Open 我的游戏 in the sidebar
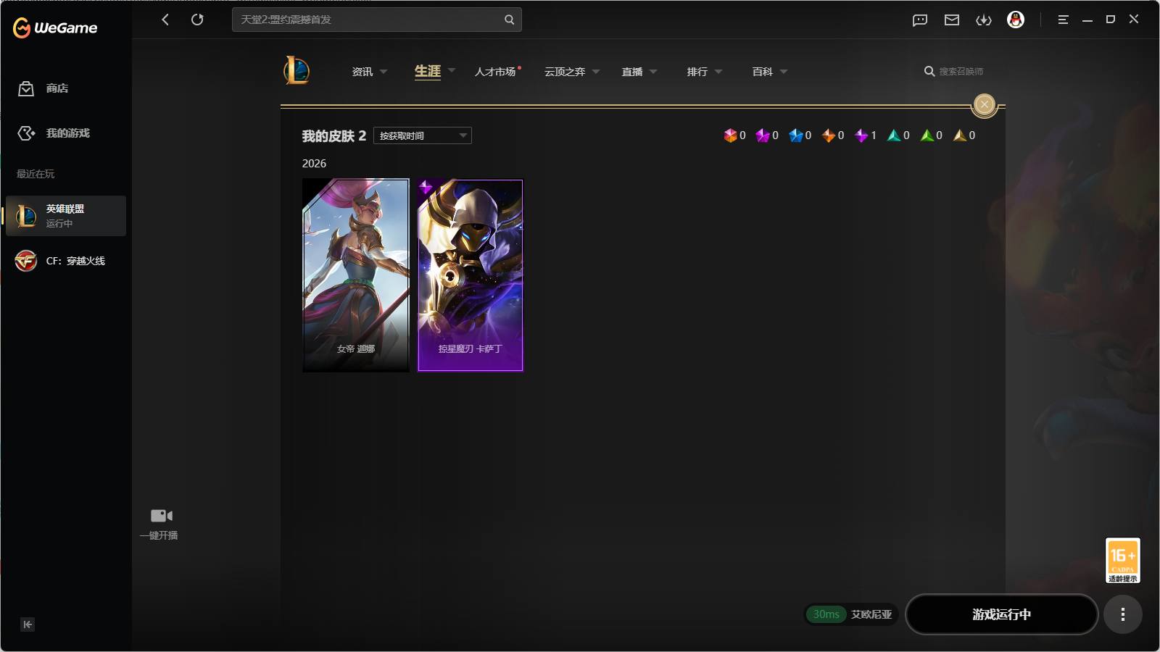 click(54, 133)
